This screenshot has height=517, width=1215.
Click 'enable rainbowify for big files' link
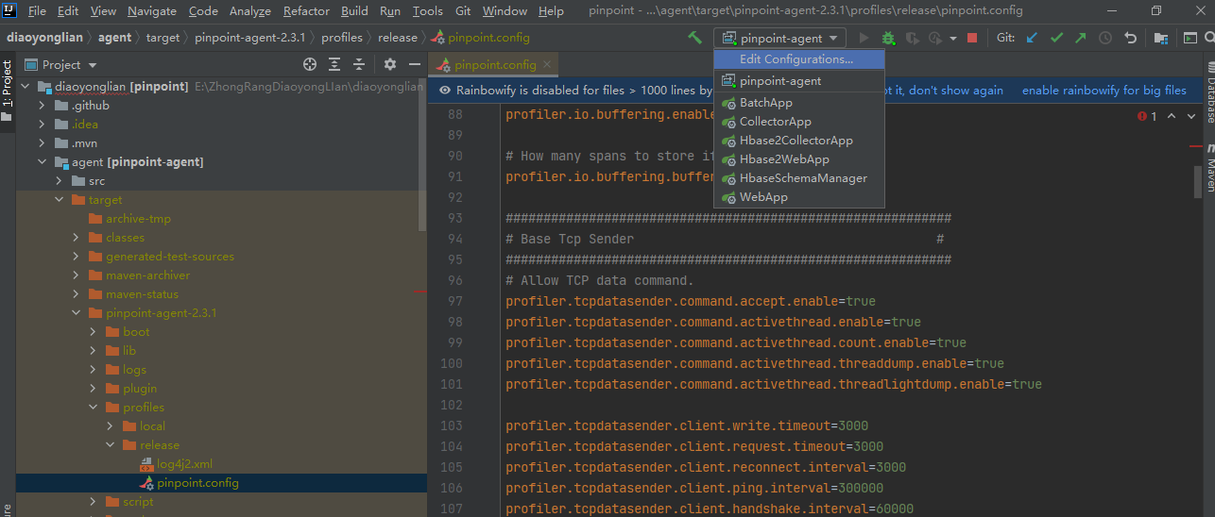(1104, 91)
